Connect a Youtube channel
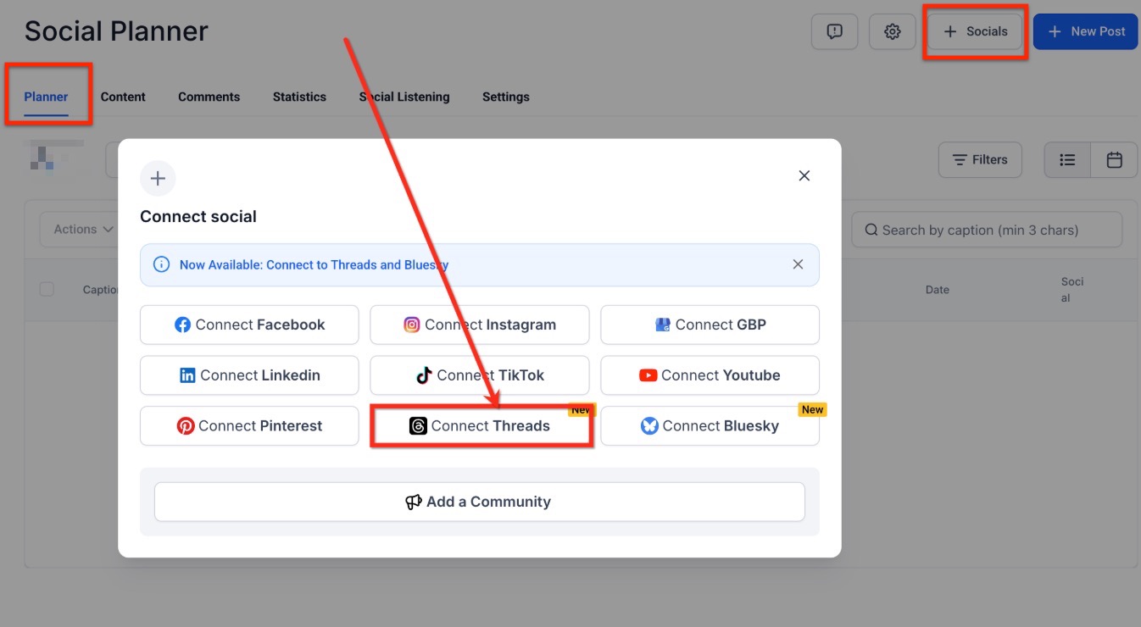1141x627 pixels. click(x=710, y=375)
